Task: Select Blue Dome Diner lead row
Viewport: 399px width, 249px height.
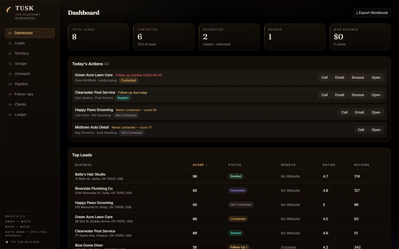Action: pyautogui.click(x=229, y=245)
